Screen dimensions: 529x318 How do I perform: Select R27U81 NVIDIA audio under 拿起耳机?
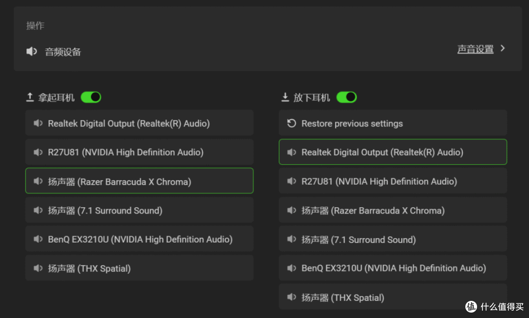click(139, 152)
